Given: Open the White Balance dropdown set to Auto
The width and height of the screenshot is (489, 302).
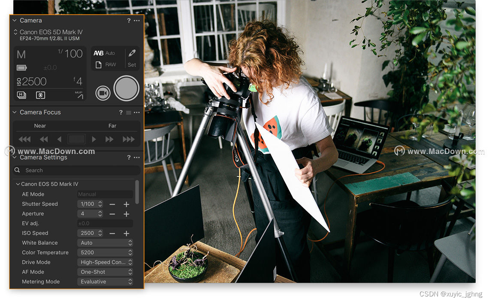Looking at the screenshot, I should (105, 243).
